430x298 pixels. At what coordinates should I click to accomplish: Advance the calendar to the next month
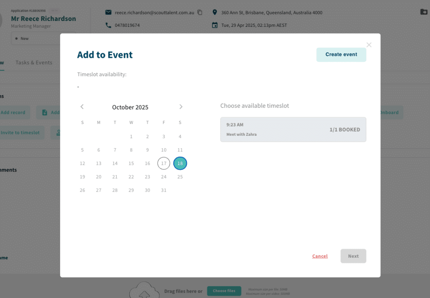(x=181, y=107)
